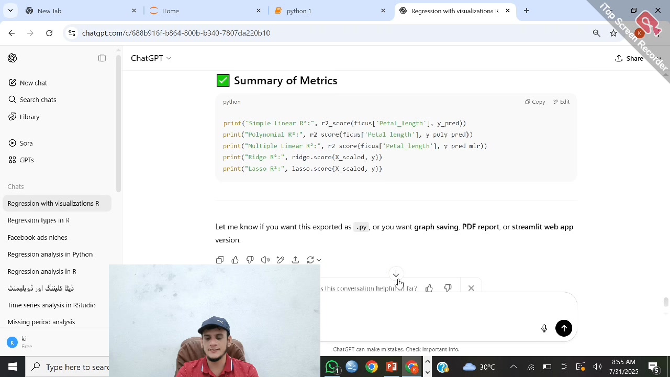Open Search chats
670x377 pixels.
(32, 99)
